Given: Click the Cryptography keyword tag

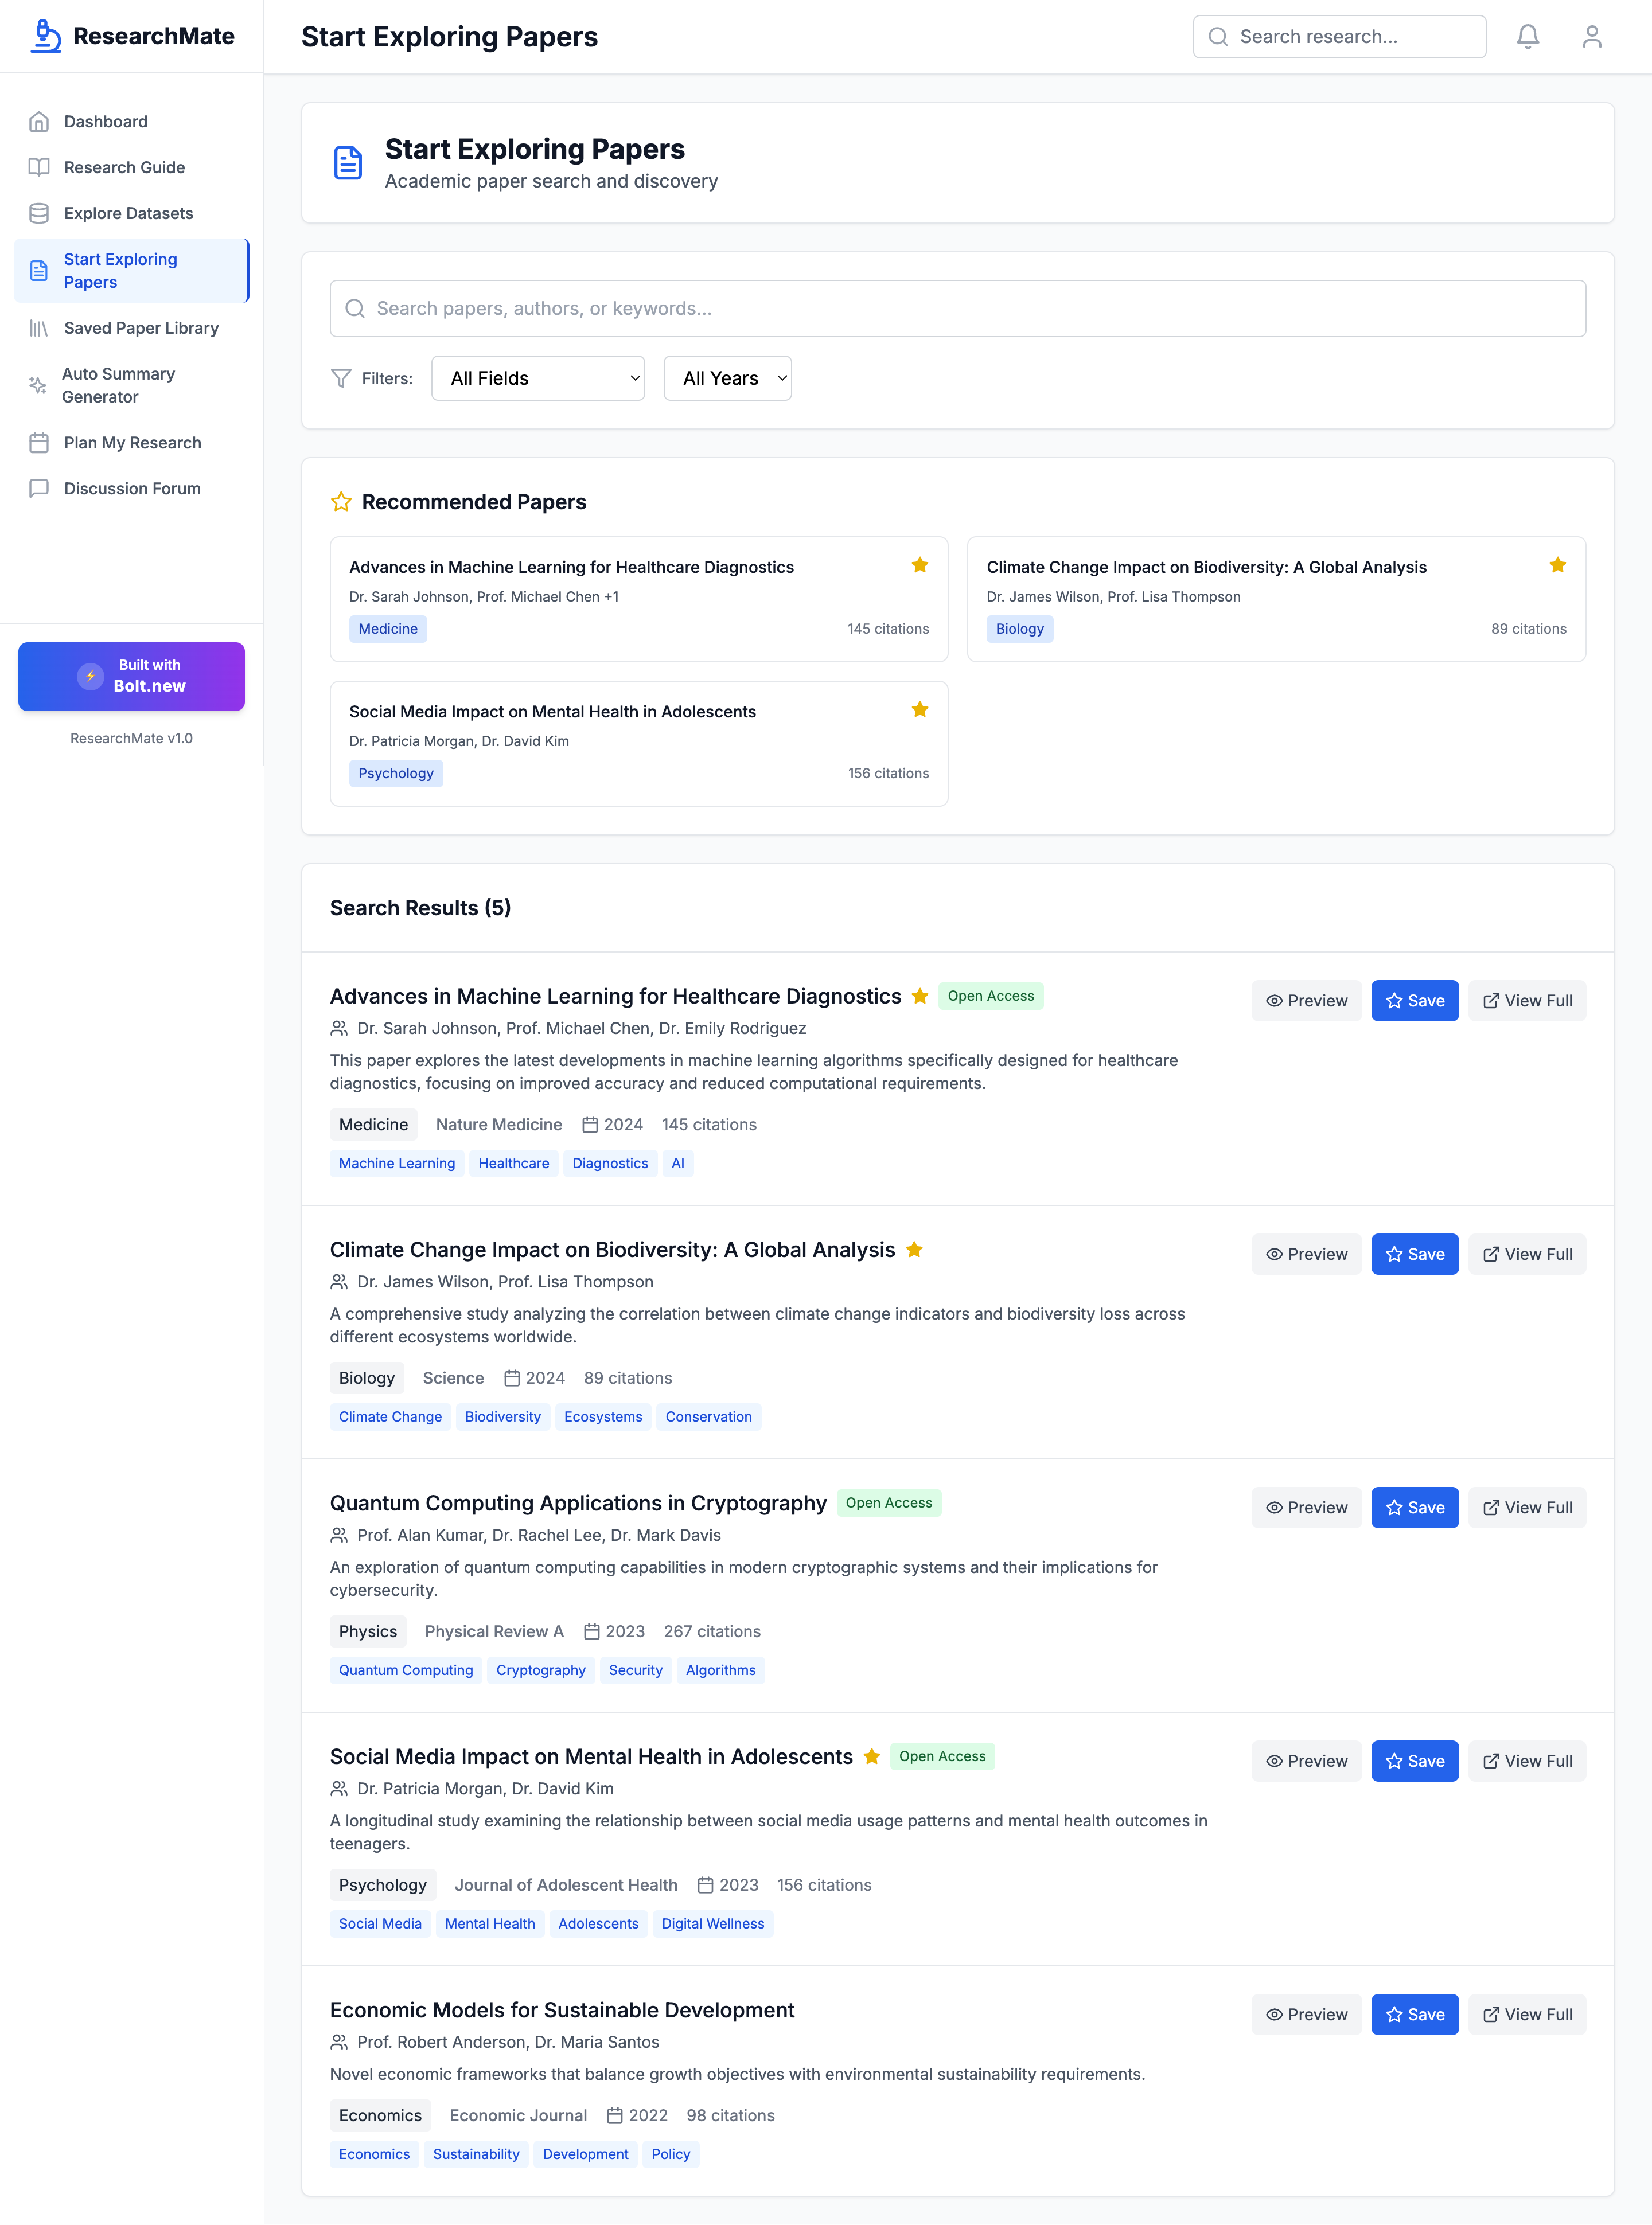Looking at the screenshot, I should (540, 1670).
